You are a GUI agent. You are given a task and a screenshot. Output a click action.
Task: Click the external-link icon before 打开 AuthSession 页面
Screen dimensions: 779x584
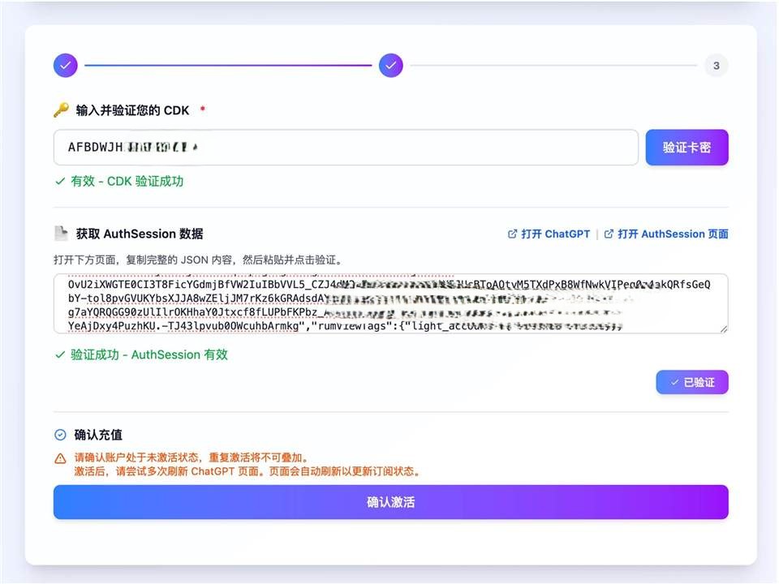[x=609, y=234]
